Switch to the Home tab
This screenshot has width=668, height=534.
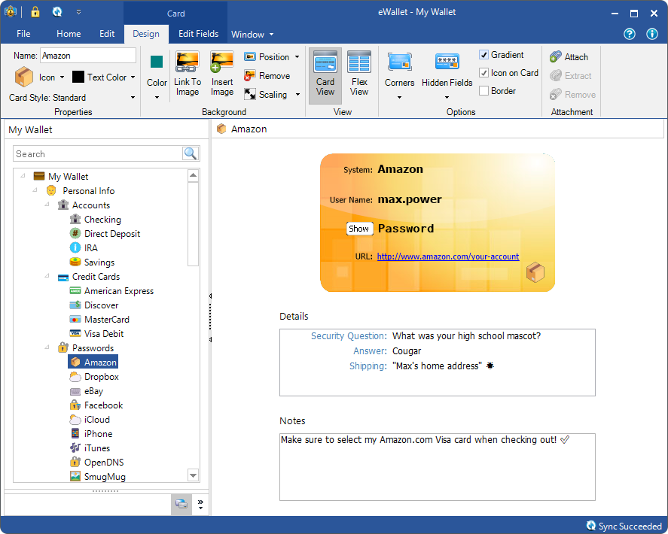pos(69,34)
